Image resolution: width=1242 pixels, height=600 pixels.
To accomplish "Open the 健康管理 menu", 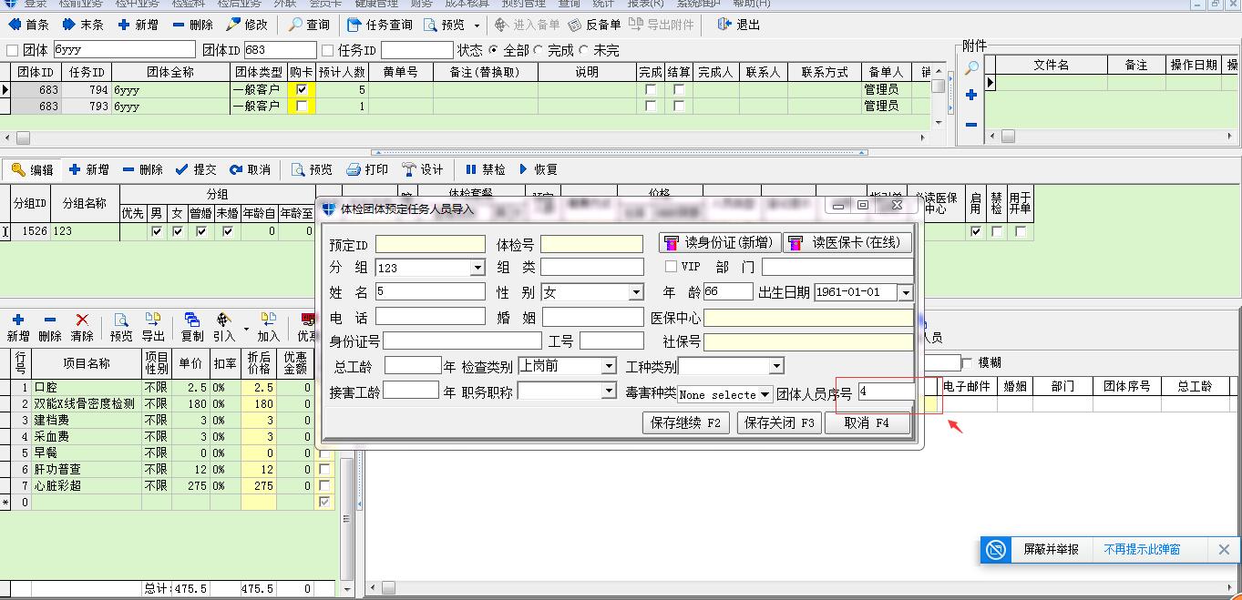I will 376,4.
